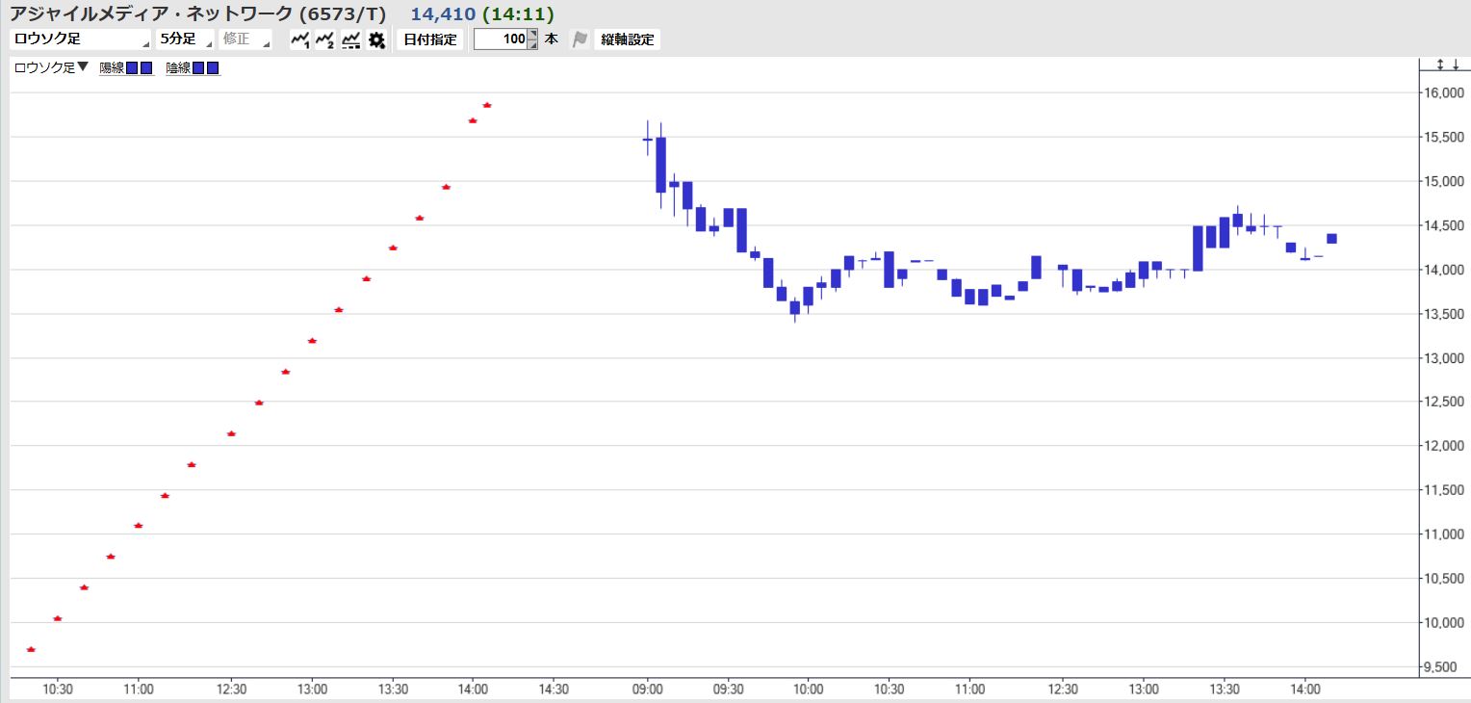Image resolution: width=1471 pixels, height=703 pixels.
Task: Select technical indicator set 2 icon
Action: 325,39
